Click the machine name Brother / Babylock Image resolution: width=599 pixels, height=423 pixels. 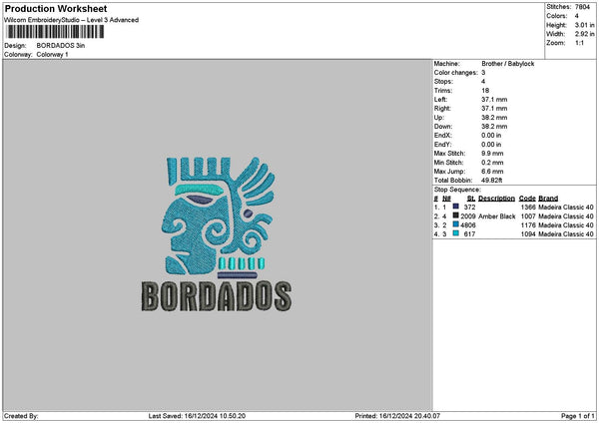[508, 64]
